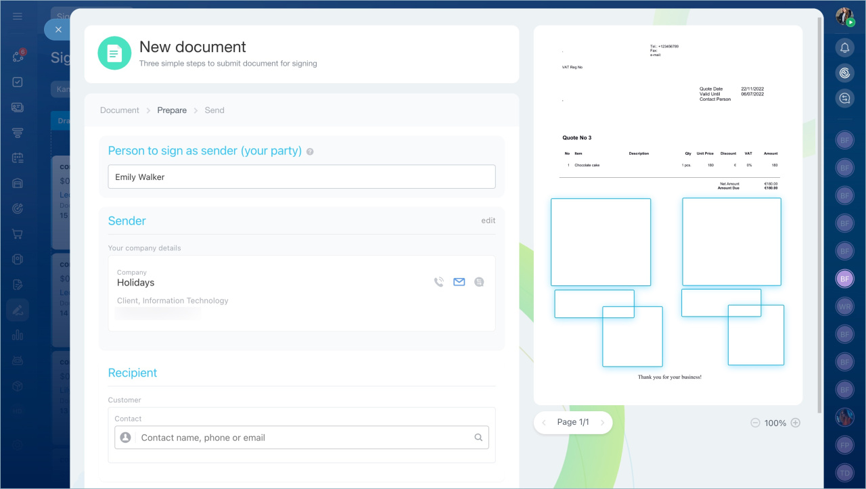Zoom in the document preview with plus

[796, 423]
